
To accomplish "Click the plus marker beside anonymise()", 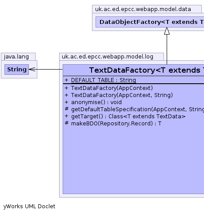I will pos(67,102).
